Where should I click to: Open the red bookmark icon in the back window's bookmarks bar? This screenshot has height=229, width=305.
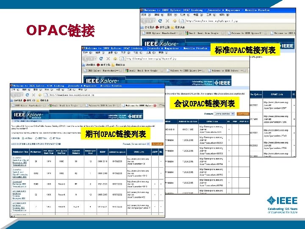(157, 27)
